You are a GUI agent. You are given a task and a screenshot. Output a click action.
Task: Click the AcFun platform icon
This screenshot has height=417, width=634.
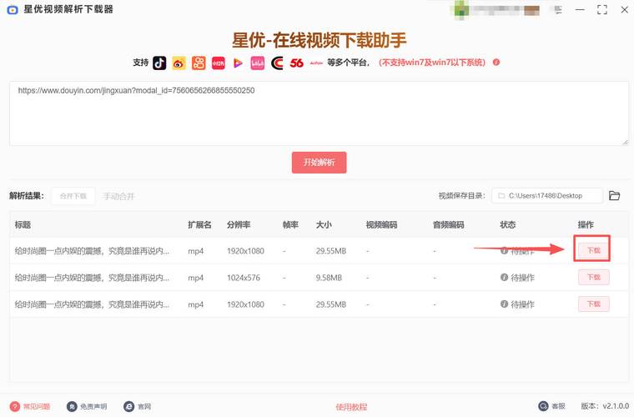pos(316,63)
